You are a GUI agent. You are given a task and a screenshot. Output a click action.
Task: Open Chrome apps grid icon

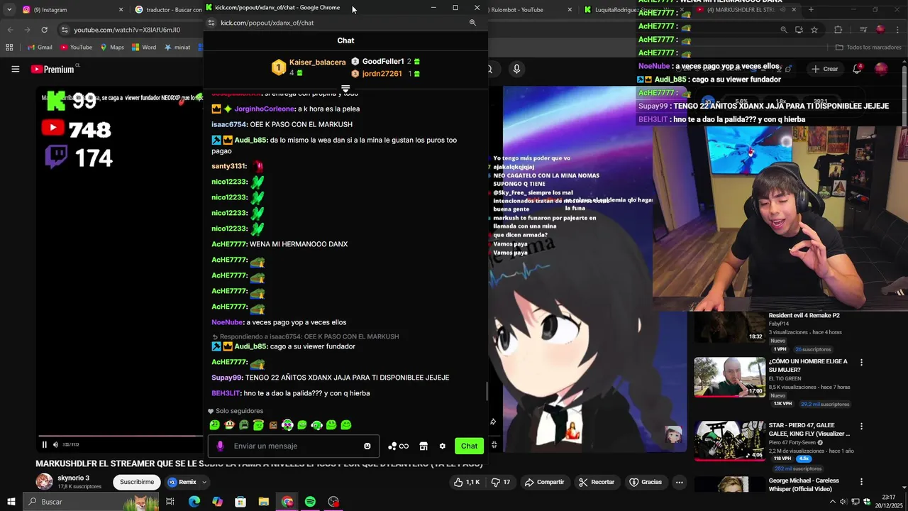pyautogui.click(x=9, y=48)
